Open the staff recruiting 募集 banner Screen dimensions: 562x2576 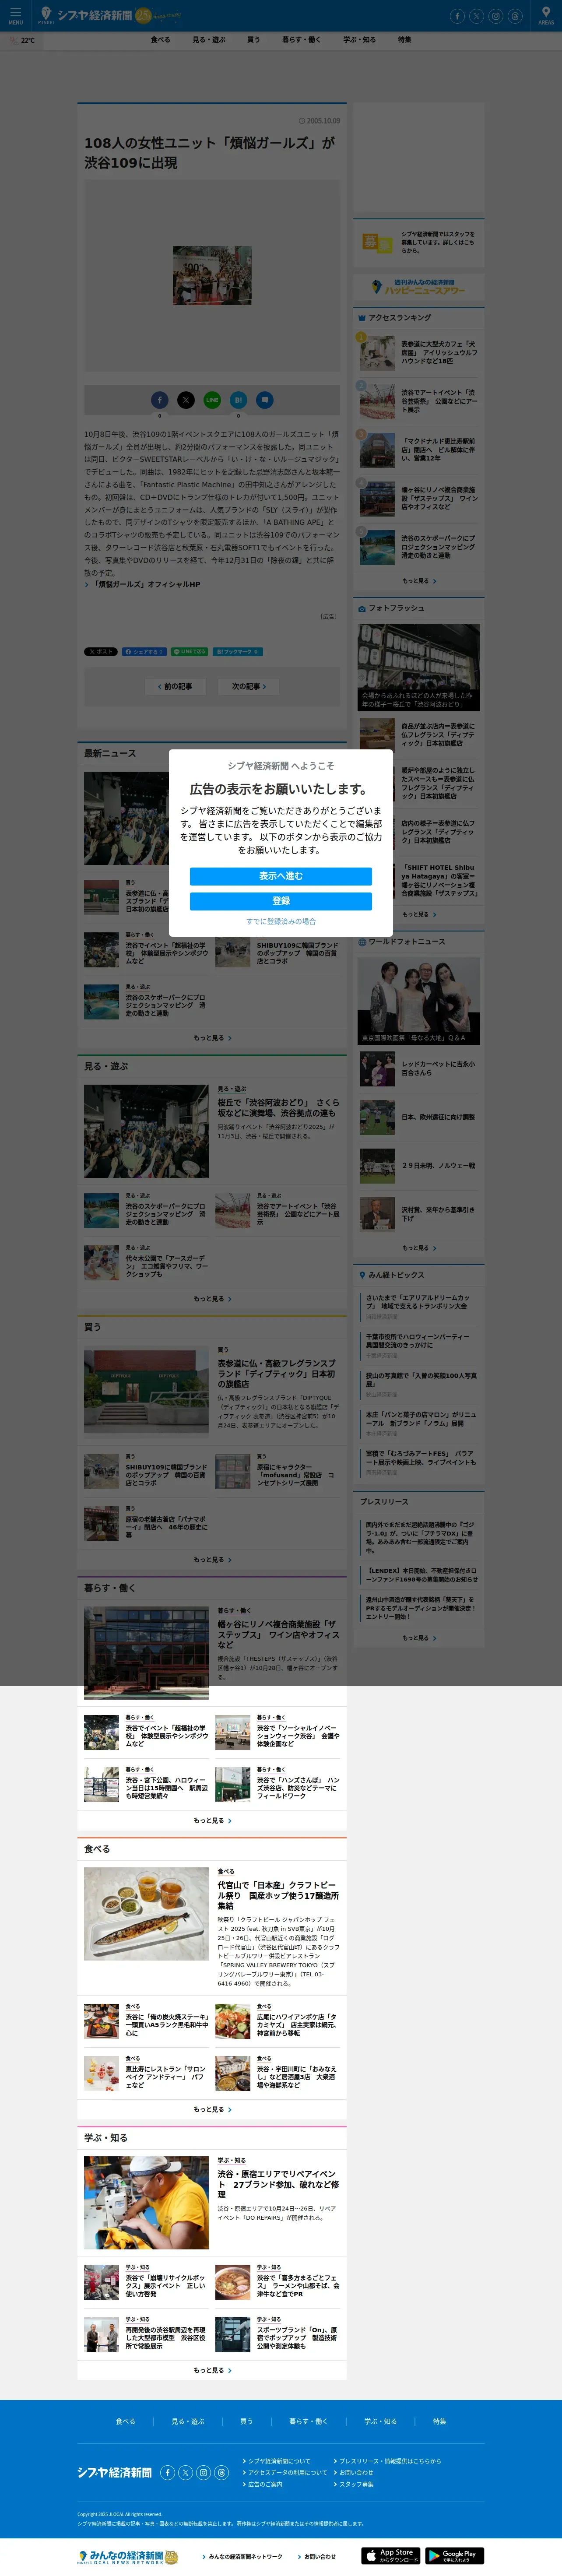(x=418, y=243)
